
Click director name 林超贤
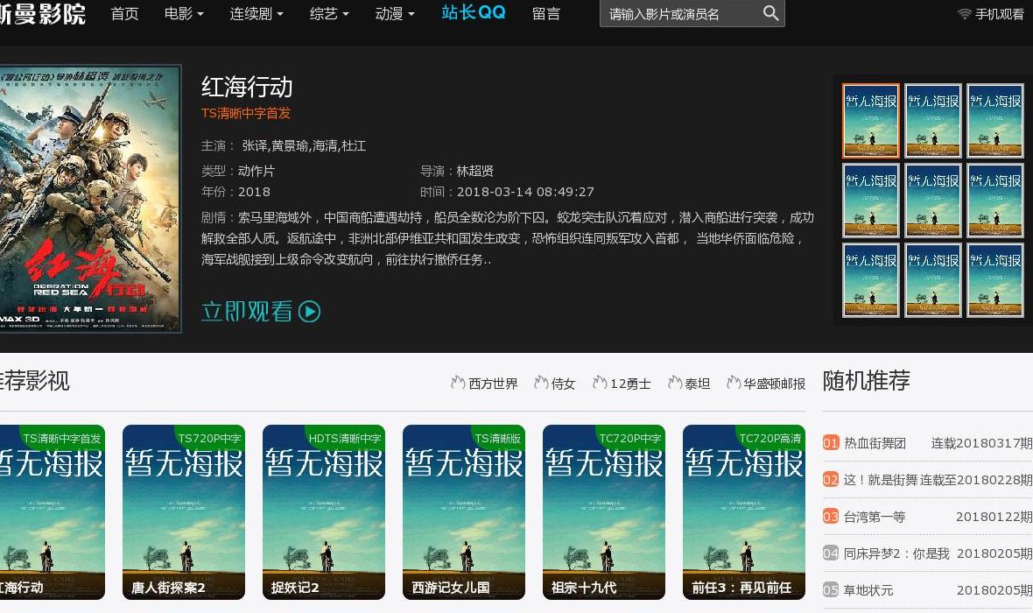pos(475,172)
